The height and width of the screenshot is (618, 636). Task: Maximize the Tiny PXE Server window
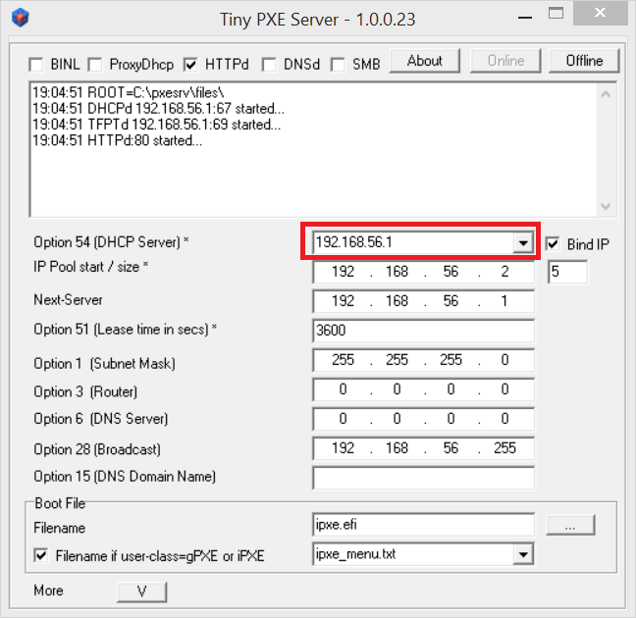(x=556, y=14)
